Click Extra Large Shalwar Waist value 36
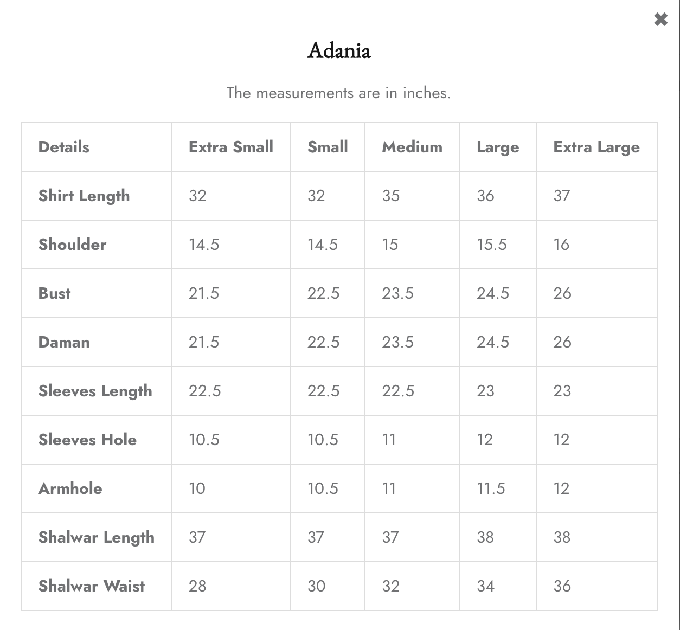This screenshot has height=630, width=680. click(x=562, y=586)
